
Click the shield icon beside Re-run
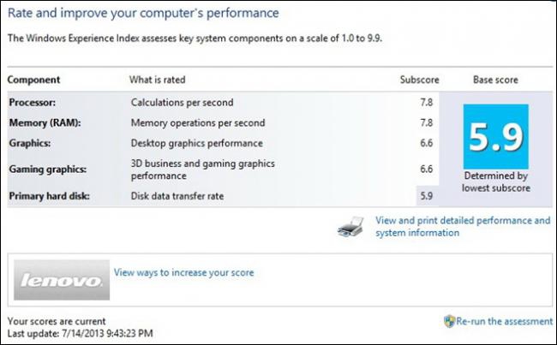tap(449, 321)
